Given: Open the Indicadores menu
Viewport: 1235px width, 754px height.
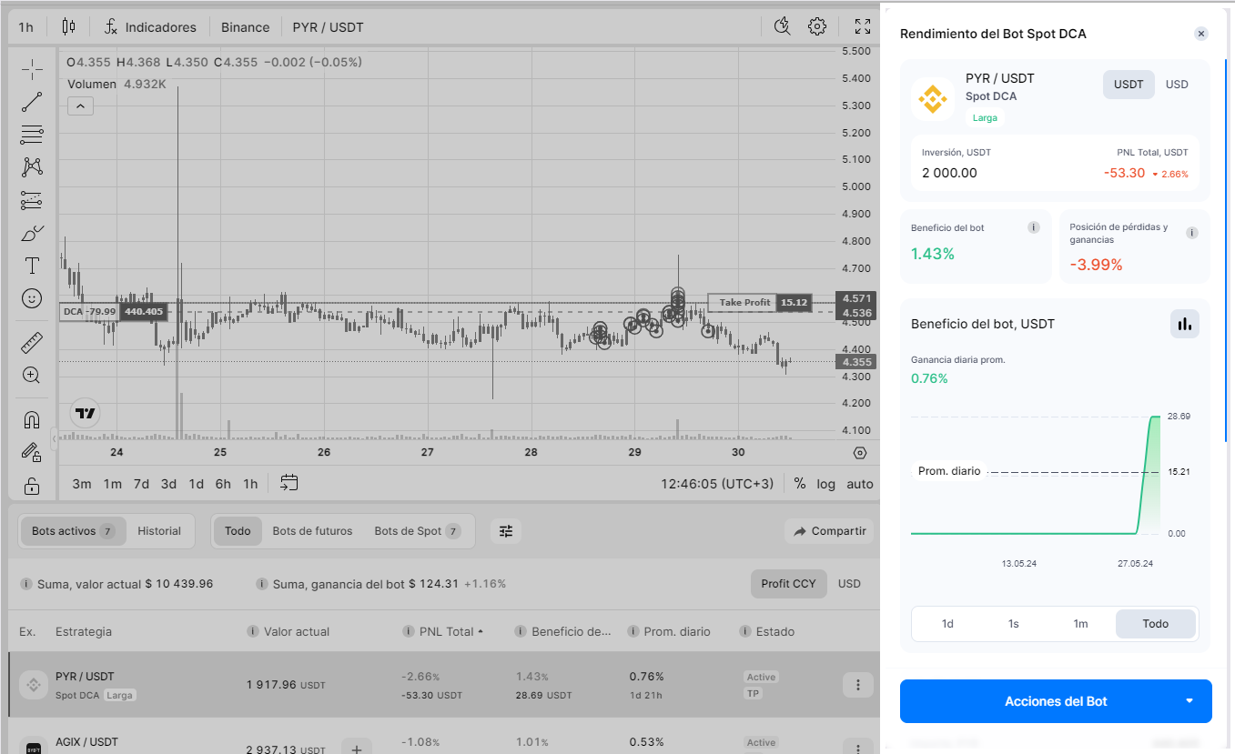Looking at the screenshot, I should 150,26.
